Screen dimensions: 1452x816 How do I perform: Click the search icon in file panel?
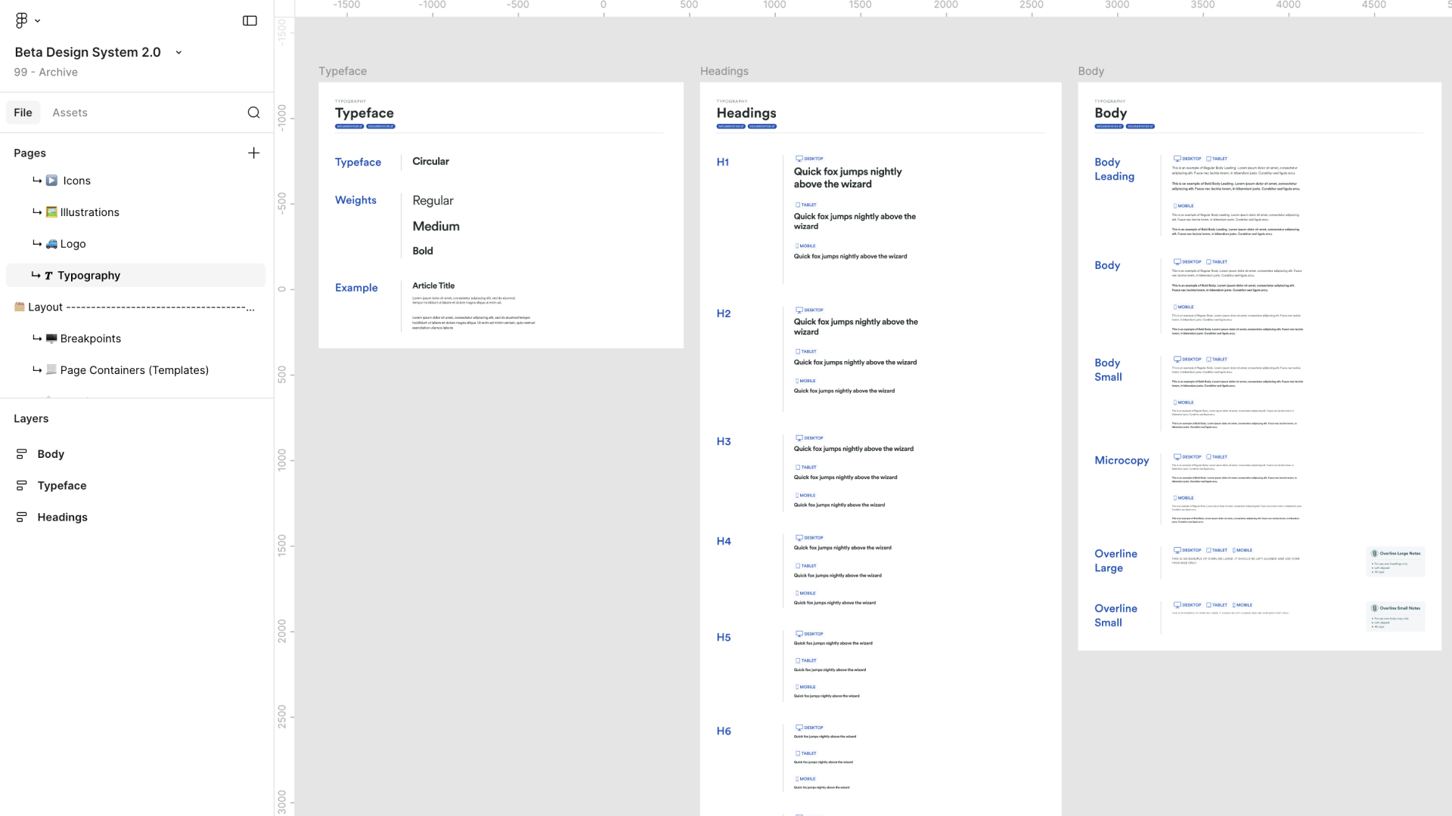click(253, 113)
